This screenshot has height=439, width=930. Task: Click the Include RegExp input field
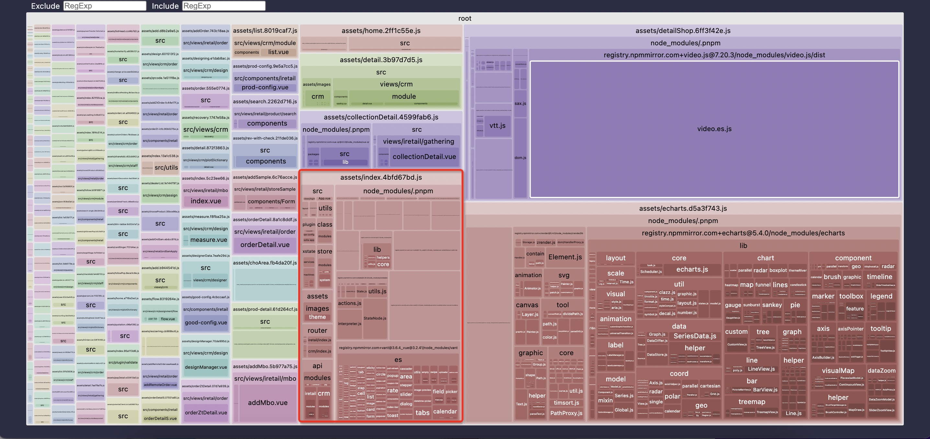tap(223, 6)
